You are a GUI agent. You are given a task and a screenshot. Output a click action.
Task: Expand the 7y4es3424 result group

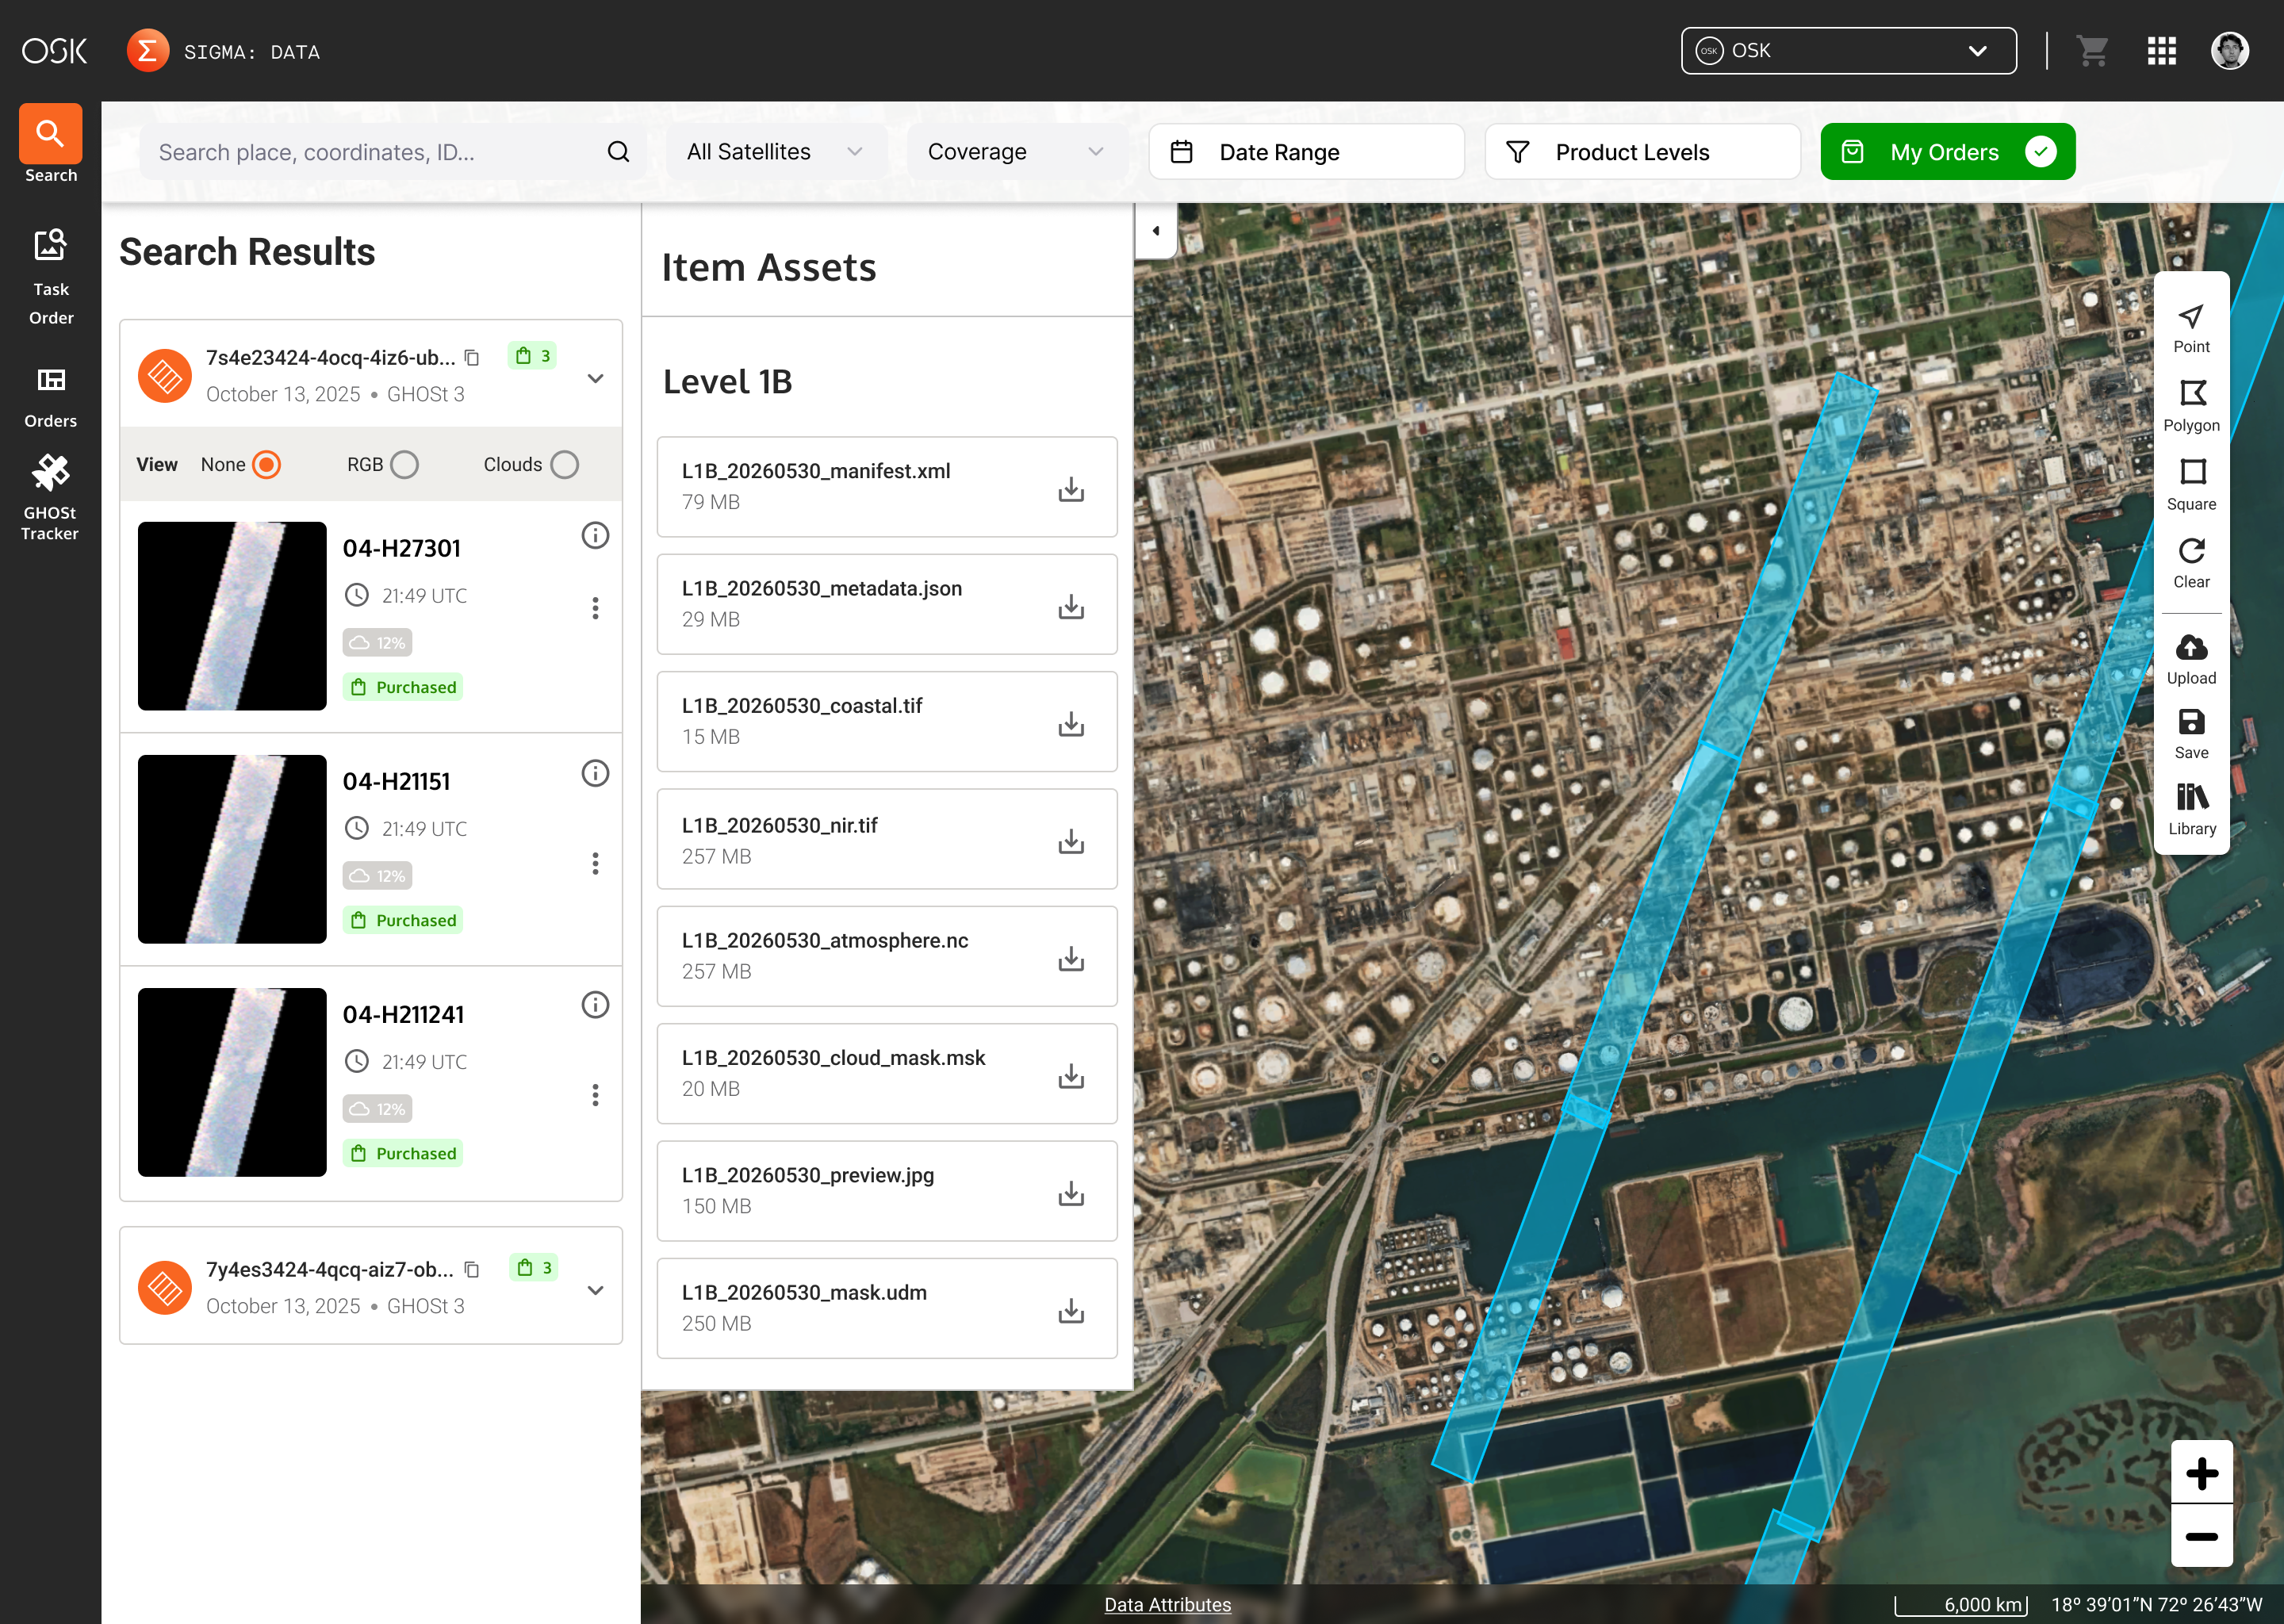(595, 1290)
